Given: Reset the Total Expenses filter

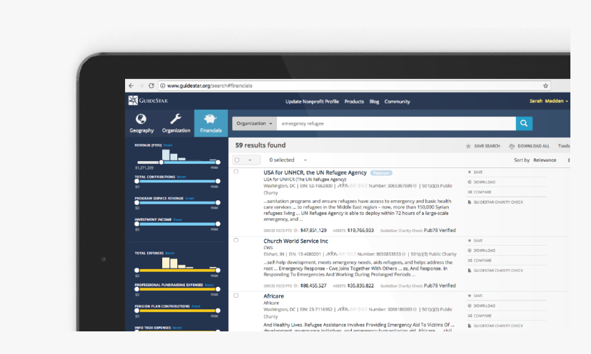Looking at the screenshot, I should pyautogui.click(x=170, y=253).
